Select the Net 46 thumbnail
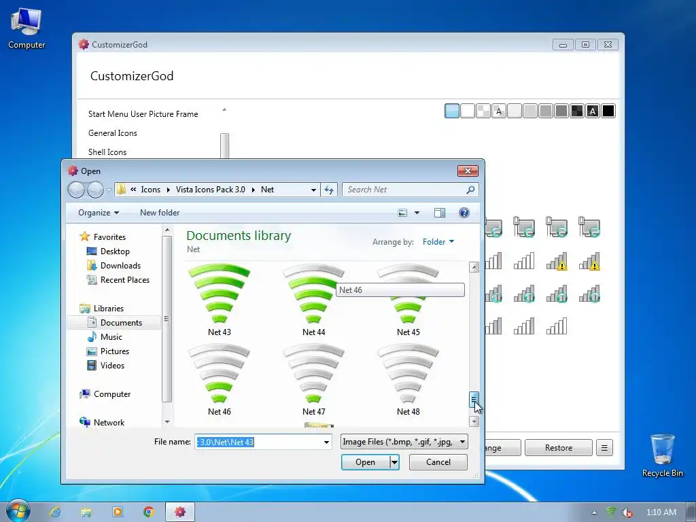Screen dimensions: 696x522 click(x=220, y=380)
